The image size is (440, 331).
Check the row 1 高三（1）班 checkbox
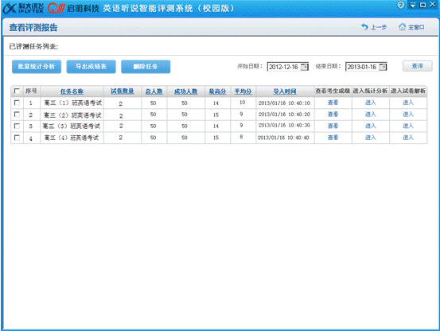click(x=18, y=103)
